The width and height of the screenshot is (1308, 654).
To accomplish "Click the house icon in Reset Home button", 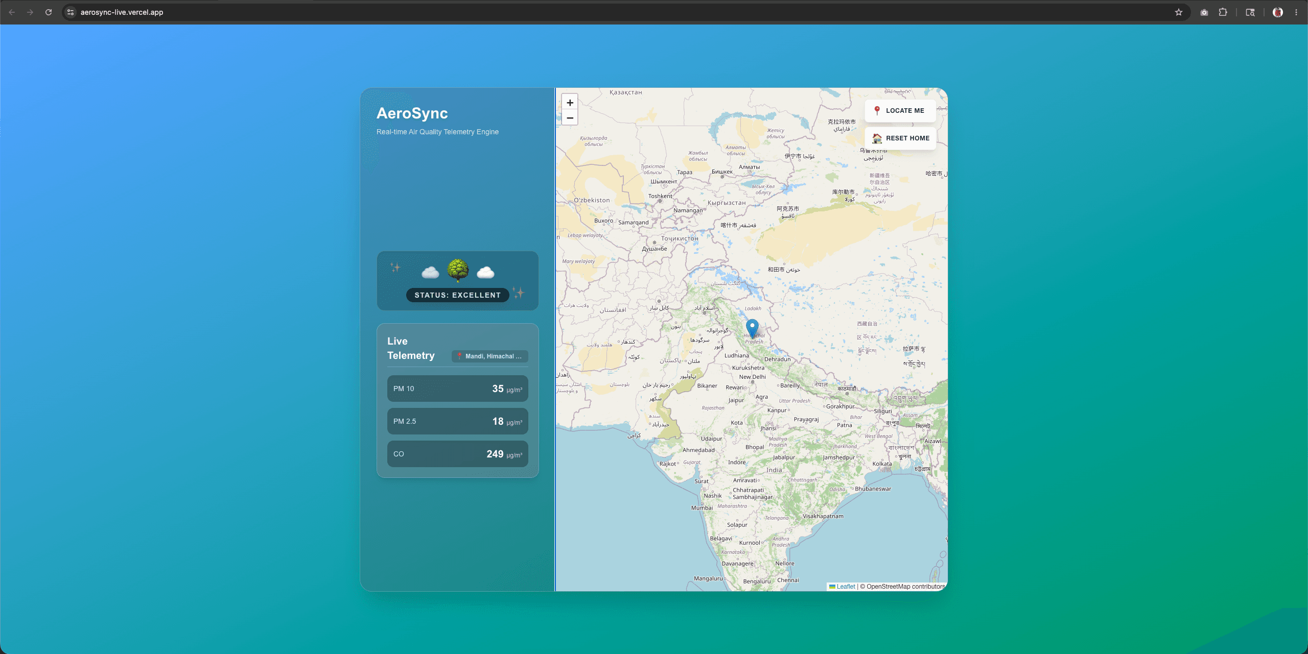I will pos(877,138).
